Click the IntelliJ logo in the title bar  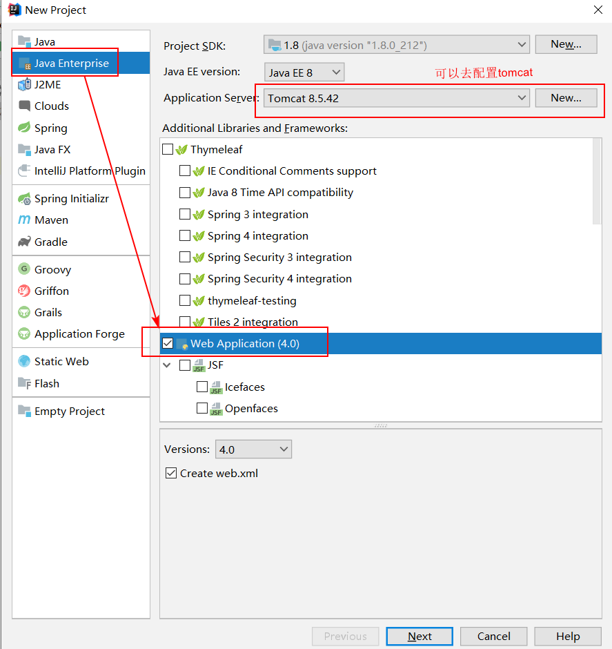(x=14, y=10)
